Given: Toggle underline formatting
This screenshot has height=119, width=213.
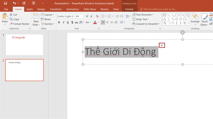Looking at the screenshot, I should pos(68,22).
